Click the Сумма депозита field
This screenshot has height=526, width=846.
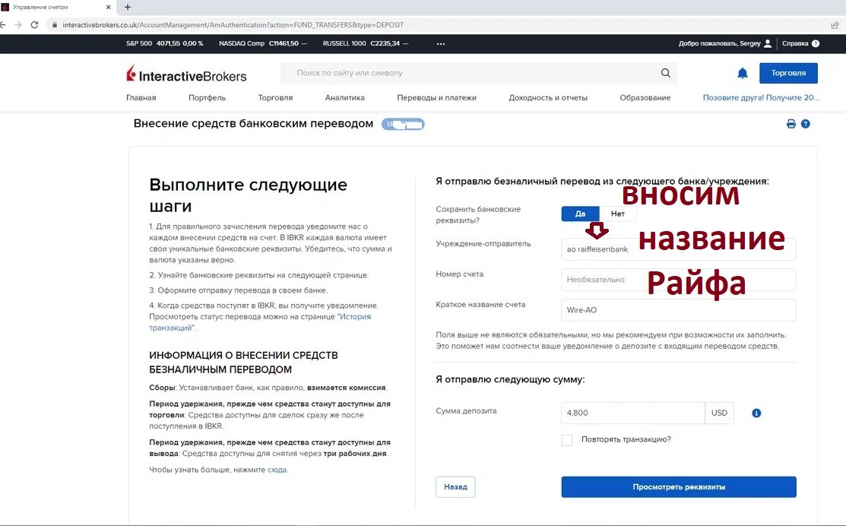(x=633, y=413)
